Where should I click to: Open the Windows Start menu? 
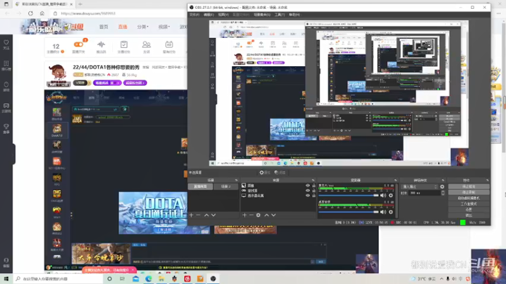[x=6, y=278]
